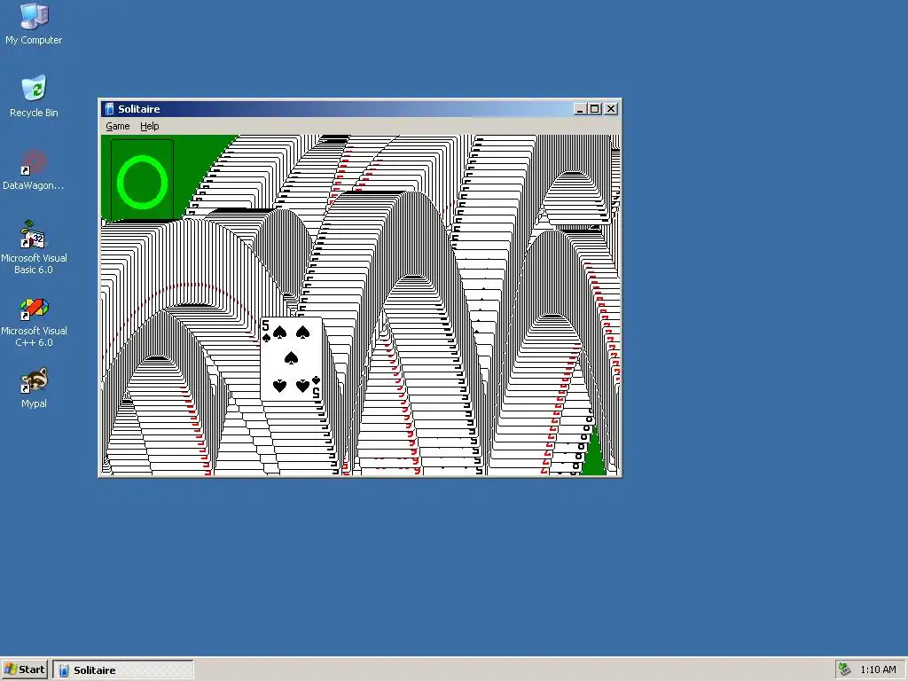Open the Help menu in Solitaire
This screenshot has height=681, width=908.
tap(149, 126)
